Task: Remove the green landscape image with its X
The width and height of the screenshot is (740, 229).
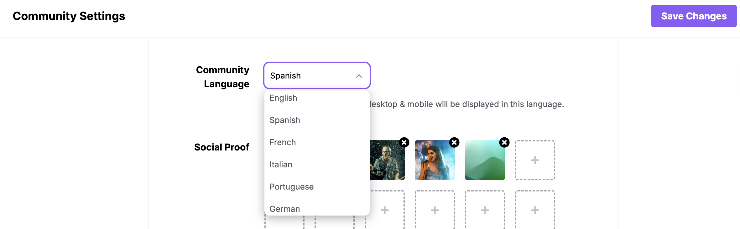Action: 504,143
